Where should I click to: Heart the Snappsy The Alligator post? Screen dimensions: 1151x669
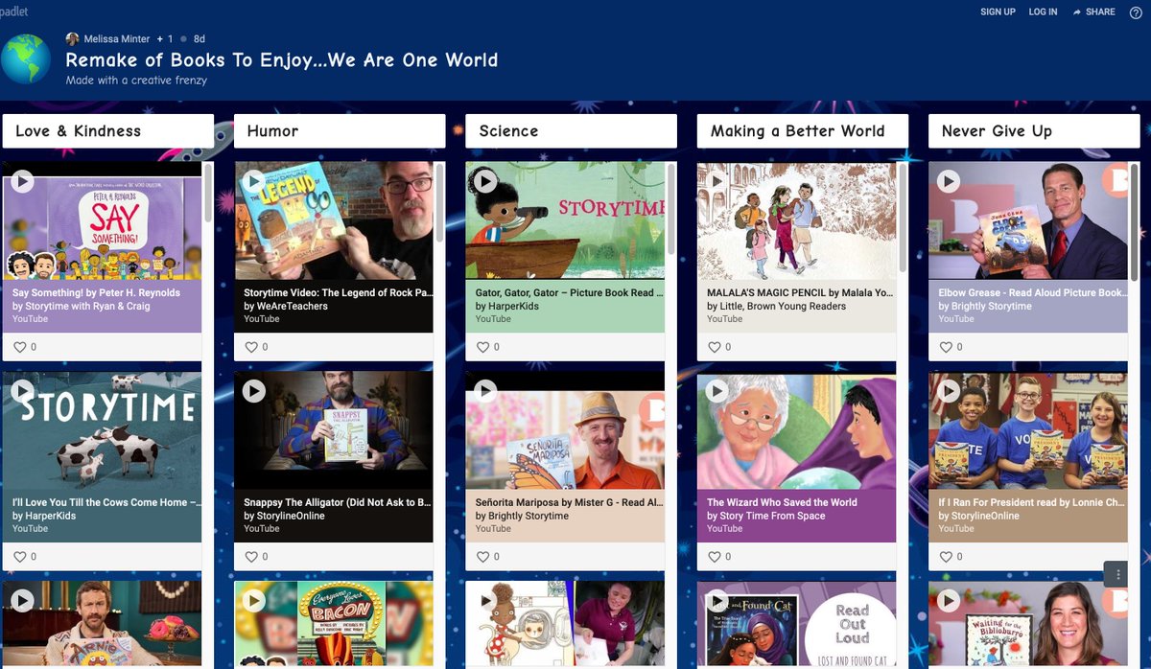pos(251,556)
